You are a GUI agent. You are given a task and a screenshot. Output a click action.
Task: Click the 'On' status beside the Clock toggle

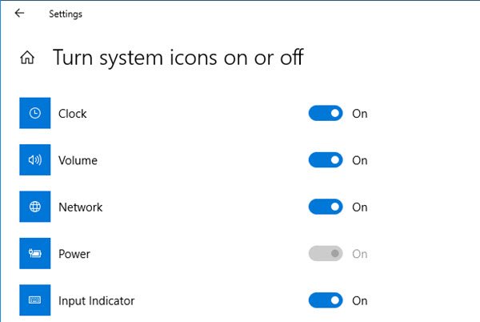[x=360, y=114]
